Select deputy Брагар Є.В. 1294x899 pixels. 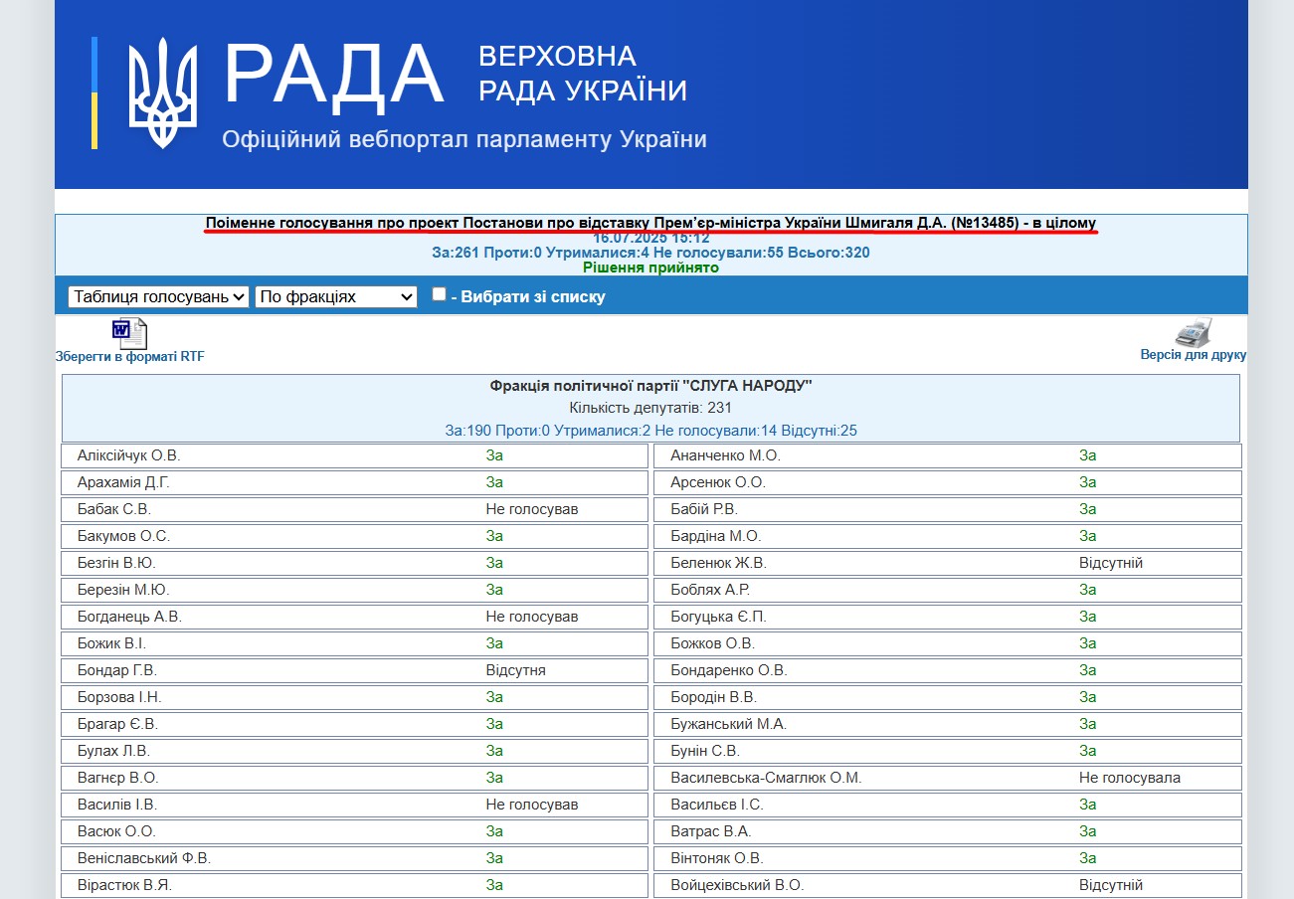click(117, 724)
